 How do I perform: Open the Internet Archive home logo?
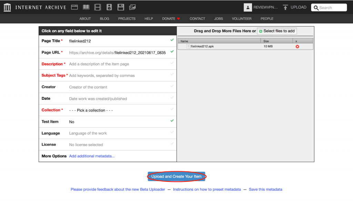(x=7, y=8)
